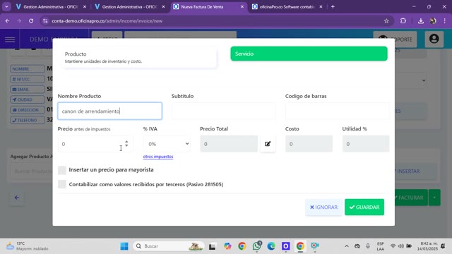452x254 pixels.
Task: Click the IGNORAR button
Action: click(x=323, y=207)
